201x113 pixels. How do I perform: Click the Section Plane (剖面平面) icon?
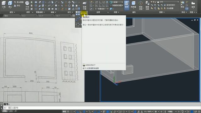point(84,3)
